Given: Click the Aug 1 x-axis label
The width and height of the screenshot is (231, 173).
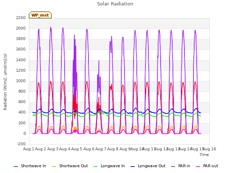Looking at the screenshot, I should [29, 149].
